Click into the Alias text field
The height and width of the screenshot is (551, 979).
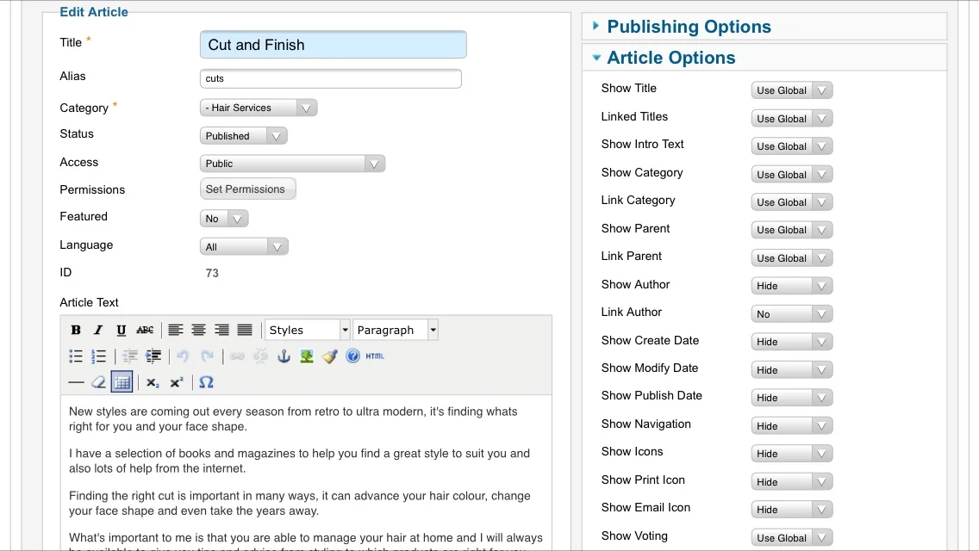(x=331, y=78)
